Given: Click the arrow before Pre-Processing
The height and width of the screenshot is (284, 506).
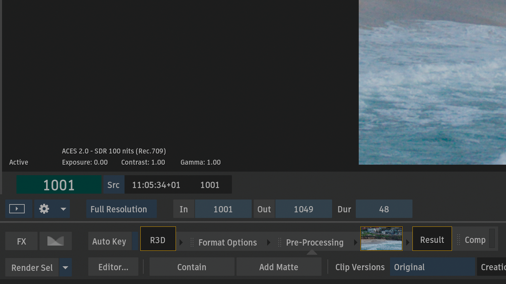Looking at the screenshot, I should pos(269,243).
